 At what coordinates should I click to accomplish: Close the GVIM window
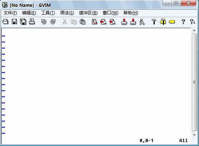[x=189, y=3]
